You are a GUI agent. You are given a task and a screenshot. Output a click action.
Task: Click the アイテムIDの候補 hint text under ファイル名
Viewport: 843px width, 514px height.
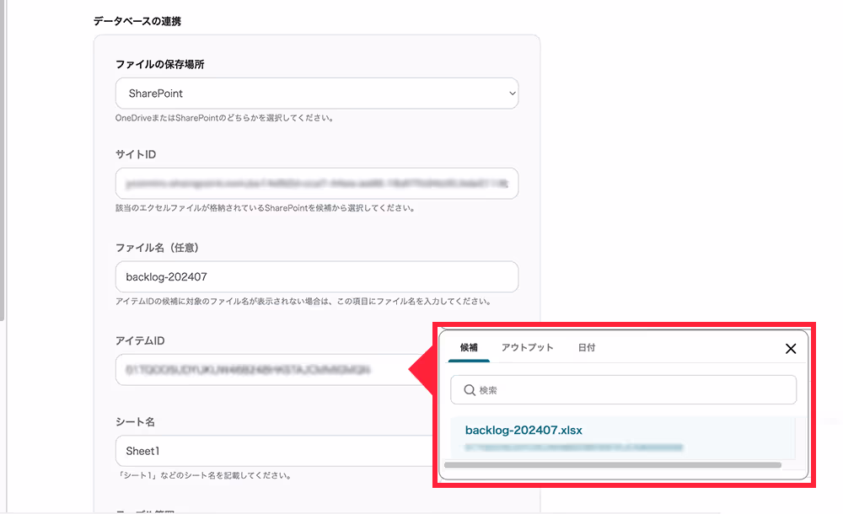click(303, 301)
